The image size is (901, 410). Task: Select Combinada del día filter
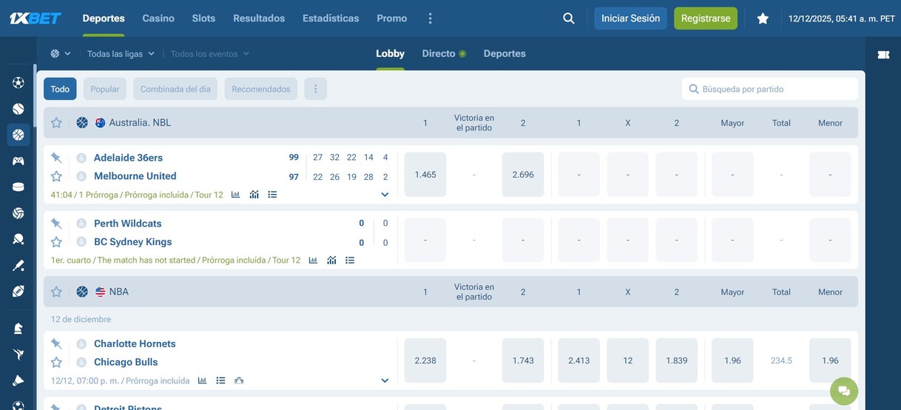point(175,89)
